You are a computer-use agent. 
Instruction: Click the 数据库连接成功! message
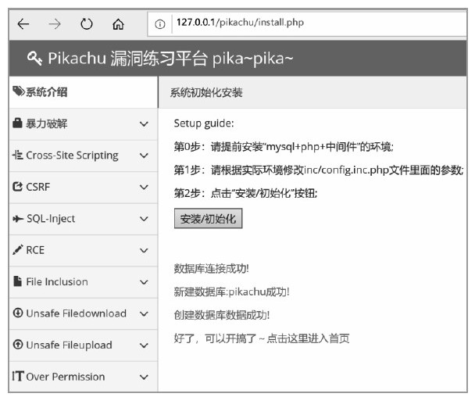(212, 269)
